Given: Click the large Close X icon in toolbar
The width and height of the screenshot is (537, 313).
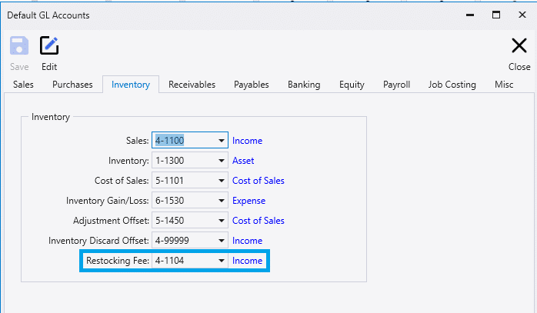Looking at the screenshot, I should coord(519,45).
